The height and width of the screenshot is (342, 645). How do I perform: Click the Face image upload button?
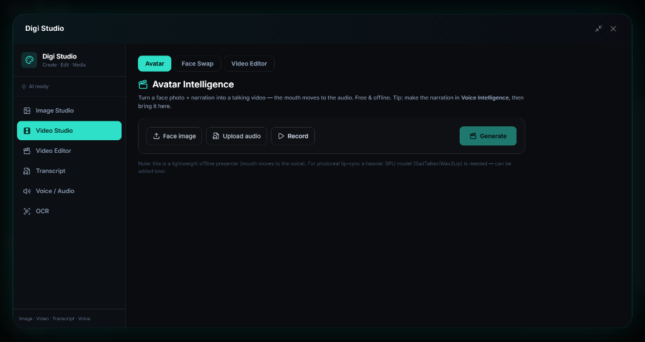(174, 136)
